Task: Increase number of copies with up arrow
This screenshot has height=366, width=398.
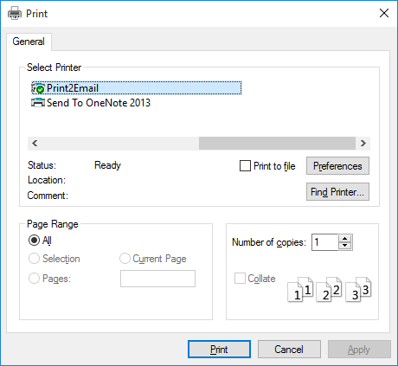Action: [344, 239]
